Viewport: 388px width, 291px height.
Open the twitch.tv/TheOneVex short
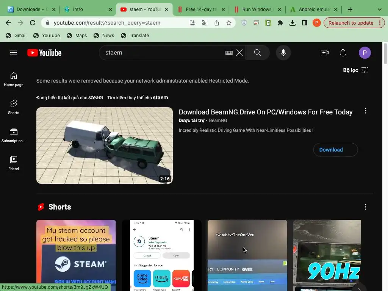[247, 255]
